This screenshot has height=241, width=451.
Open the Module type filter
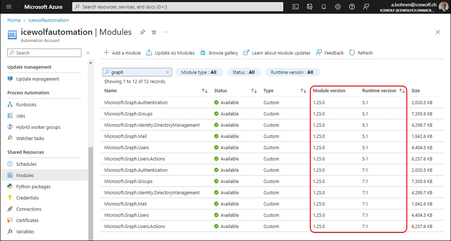point(199,73)
